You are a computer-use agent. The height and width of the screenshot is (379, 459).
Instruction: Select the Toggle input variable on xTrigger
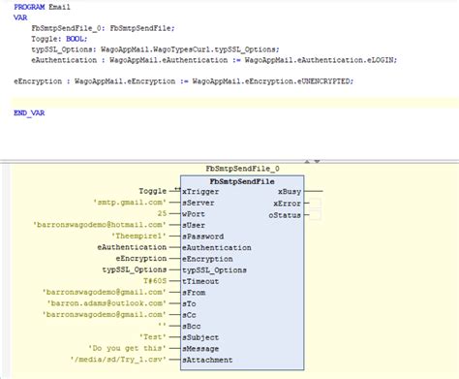click(153, 191)
